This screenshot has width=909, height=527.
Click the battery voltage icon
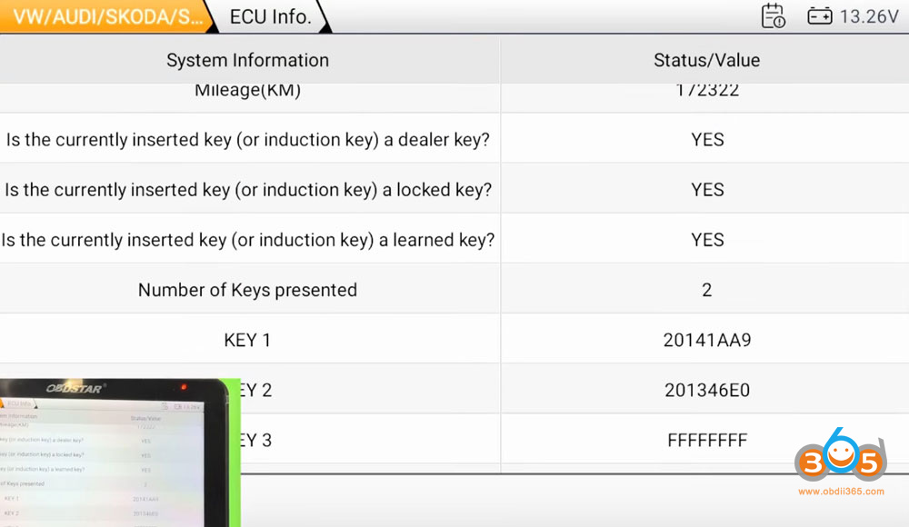coord(820,16)
